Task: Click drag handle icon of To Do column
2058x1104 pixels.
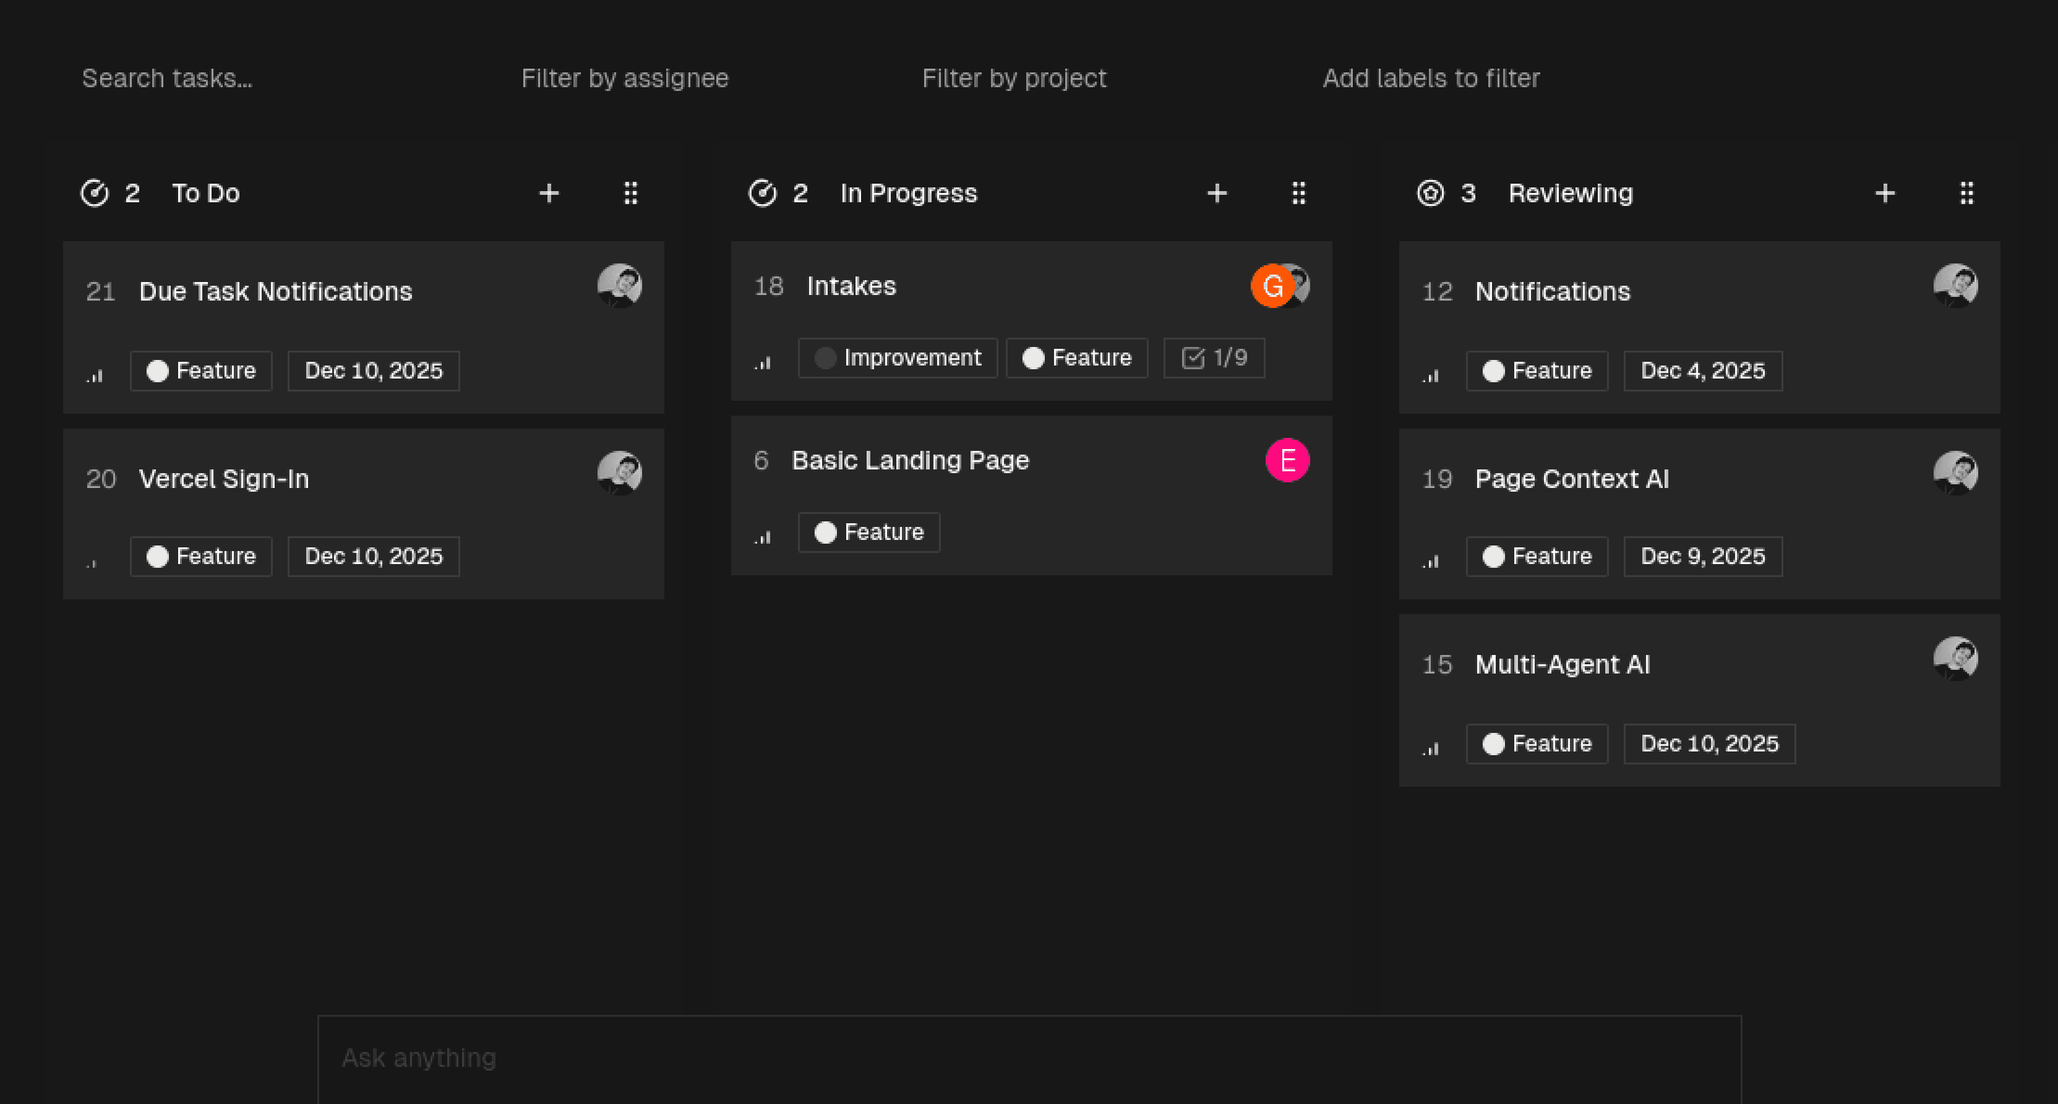Action: tap(630, 194)
